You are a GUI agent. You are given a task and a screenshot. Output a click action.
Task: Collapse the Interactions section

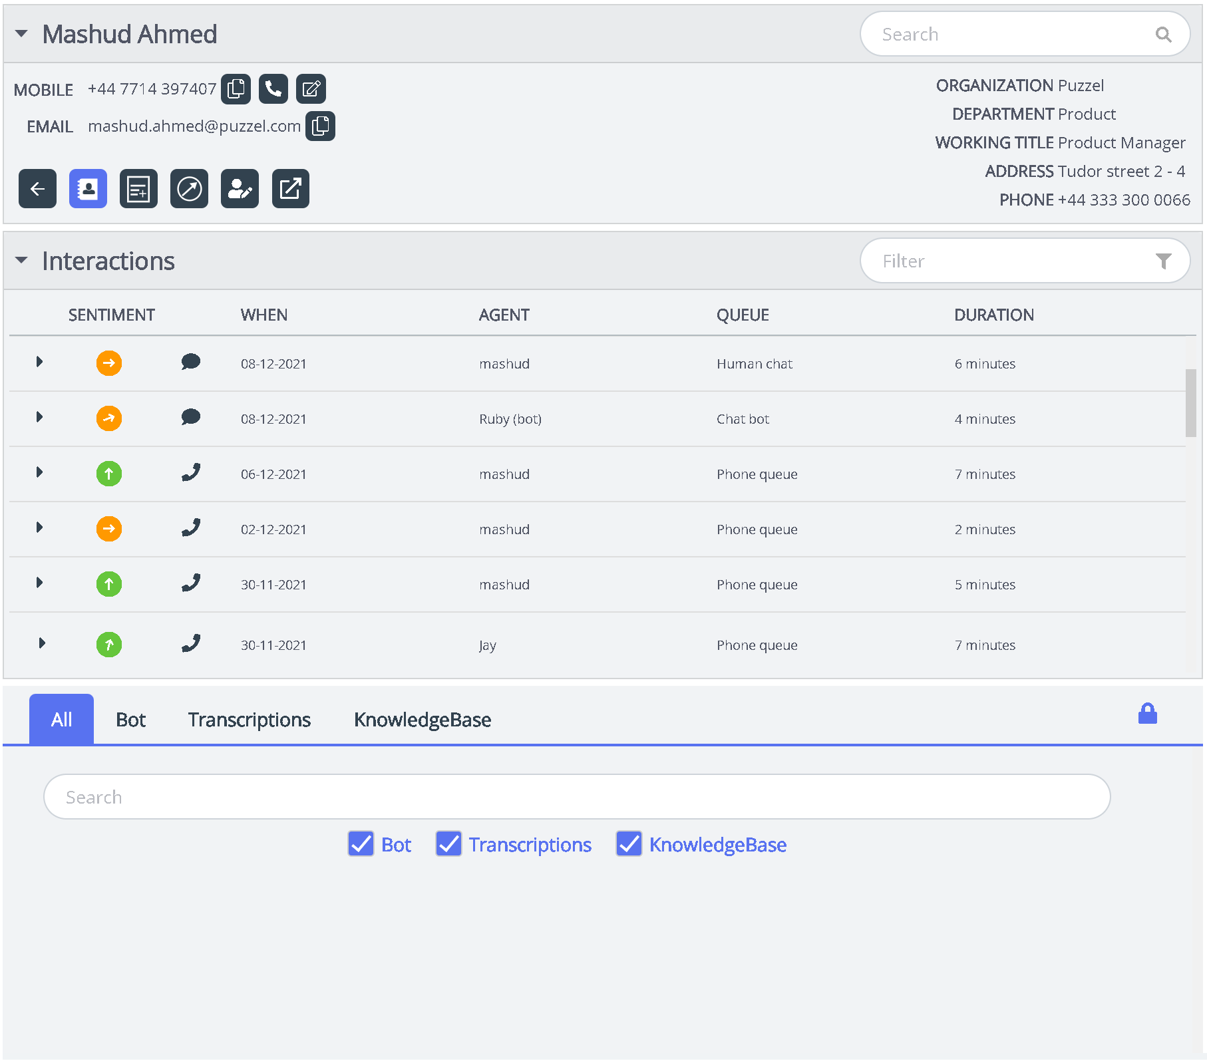point(21,261)
